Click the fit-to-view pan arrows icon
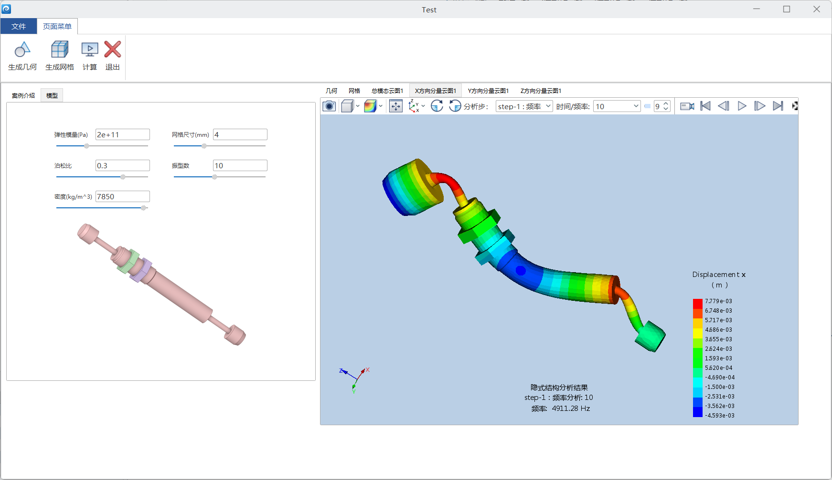 tap(396, 106)
